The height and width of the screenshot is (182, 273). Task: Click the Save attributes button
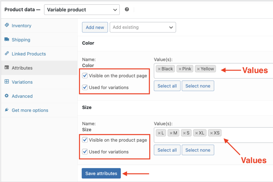pyautogui.click(x=101, y=173)
